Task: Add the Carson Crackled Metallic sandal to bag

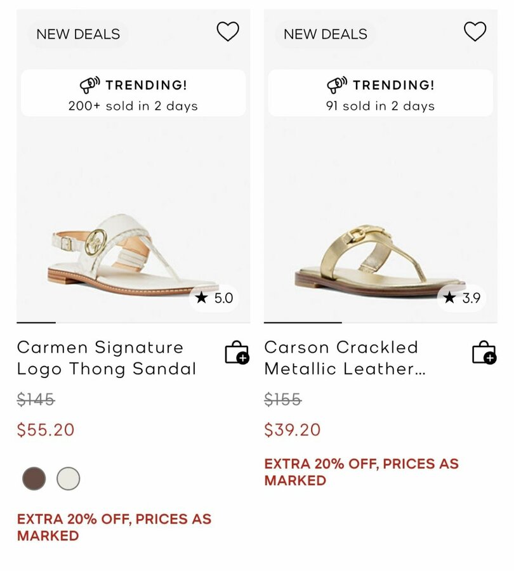Action: point(484,353)
